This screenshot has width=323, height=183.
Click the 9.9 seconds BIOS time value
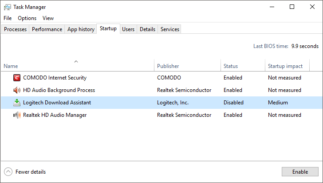coord(305,46)
